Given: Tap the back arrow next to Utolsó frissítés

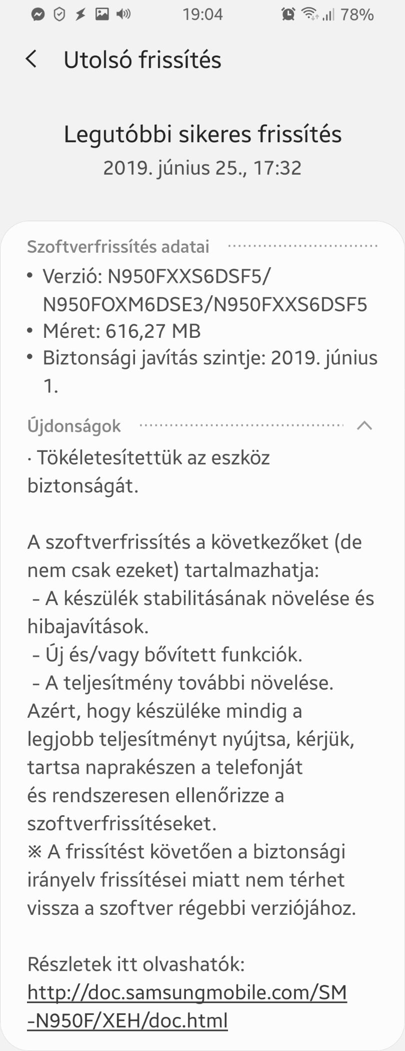Looking at the screenshot, I should pos(31,59).
